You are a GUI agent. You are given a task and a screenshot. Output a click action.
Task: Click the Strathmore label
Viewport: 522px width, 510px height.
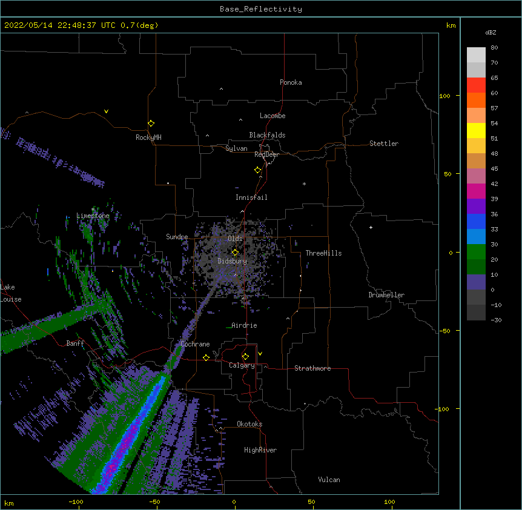pyautogui.click(x=312, y=368)
